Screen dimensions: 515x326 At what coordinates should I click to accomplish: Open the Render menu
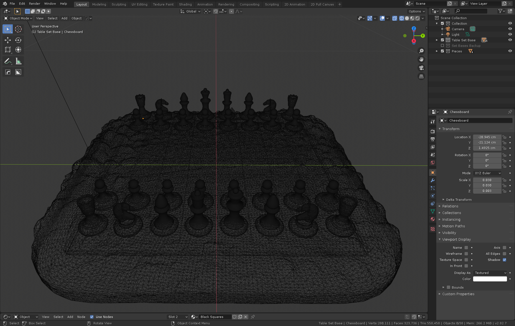click(35, 4)
